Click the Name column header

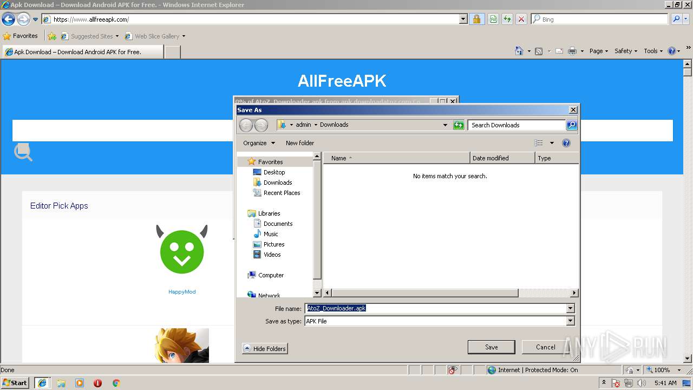[x=397, y=158]
